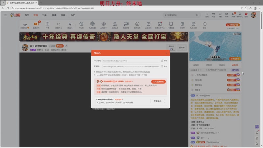263x148 pixels.
Task: Click the 成为钻粉 button
Action: (x=235, y=70)
